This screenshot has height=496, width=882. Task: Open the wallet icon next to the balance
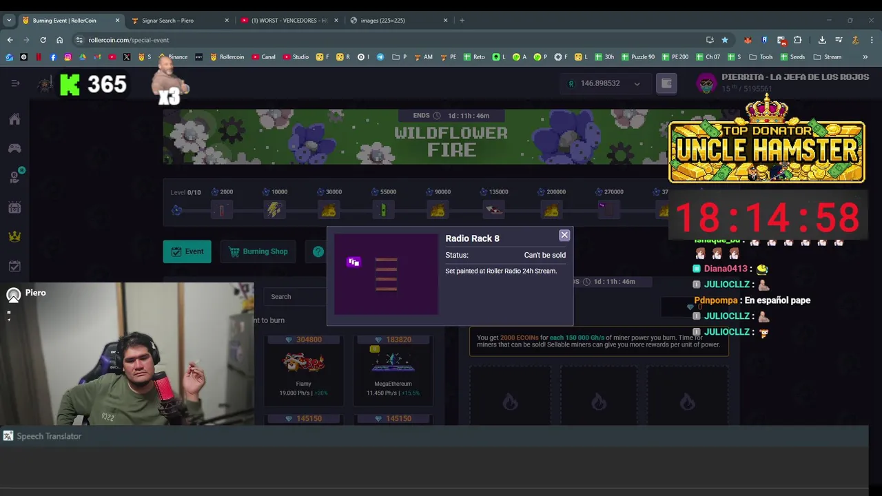pos(666,83)
